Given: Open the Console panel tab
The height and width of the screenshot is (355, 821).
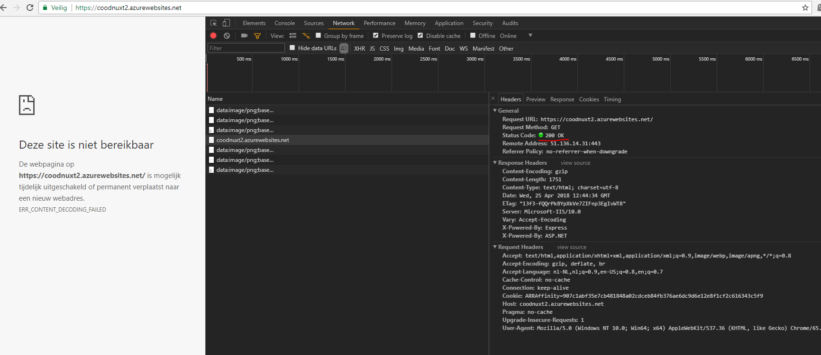Looking at the screenshot, I should 284,23.
